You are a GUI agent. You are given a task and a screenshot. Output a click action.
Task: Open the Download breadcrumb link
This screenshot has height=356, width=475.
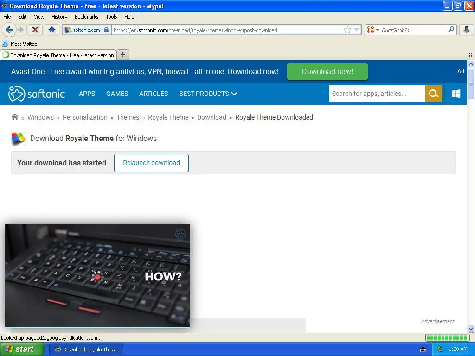click(x=212, y=117)
